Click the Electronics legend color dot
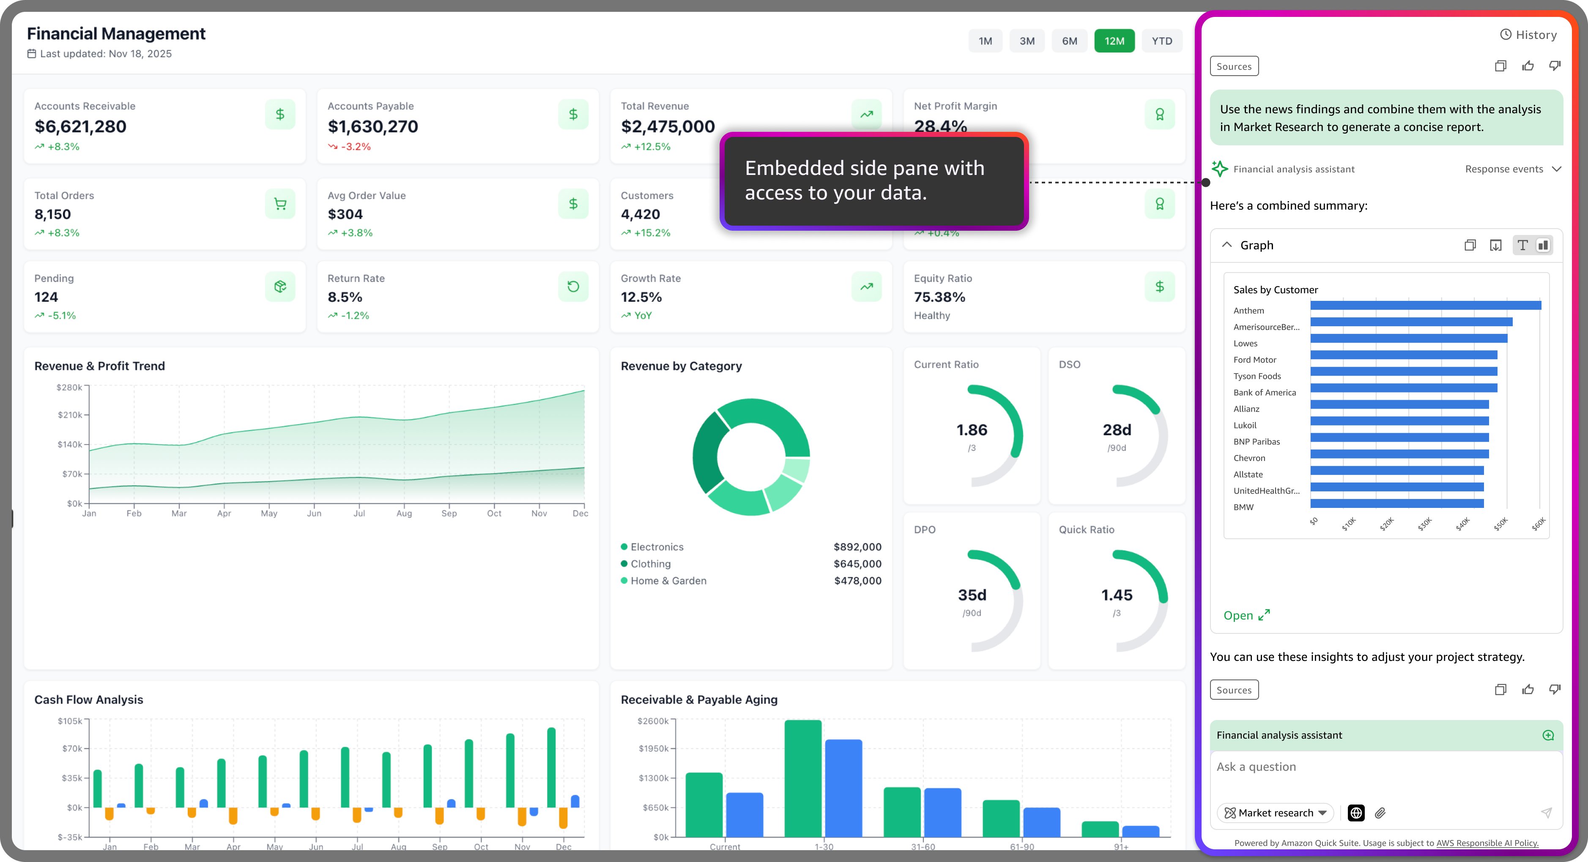The width and height of the screenshot is (1588, 862). click(624, 546)
